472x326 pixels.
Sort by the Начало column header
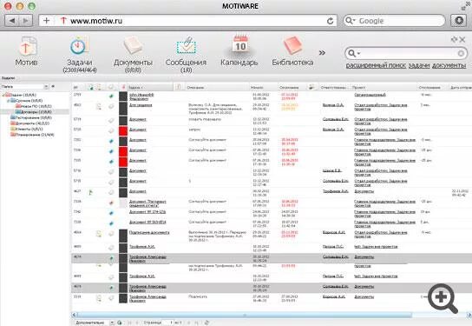click(x=263, y=87)
